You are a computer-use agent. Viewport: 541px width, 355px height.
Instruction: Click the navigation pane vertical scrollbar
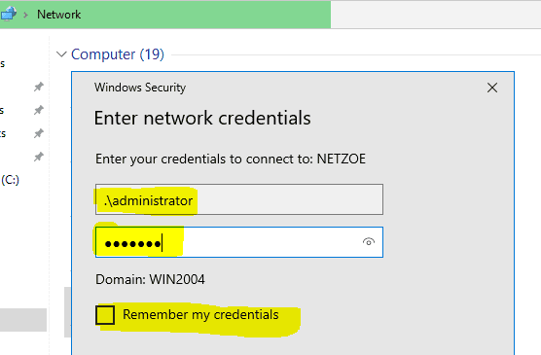click(67, 312)
